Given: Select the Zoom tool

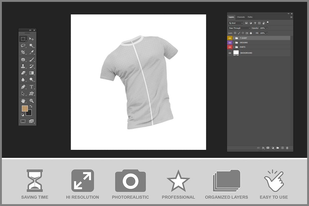Looking at the screenshot, I should coord(32,100).
